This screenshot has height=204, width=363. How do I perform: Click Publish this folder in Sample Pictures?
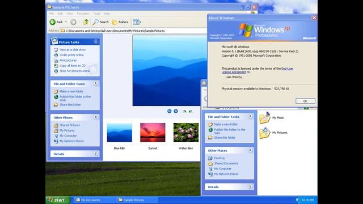(75, 98)
